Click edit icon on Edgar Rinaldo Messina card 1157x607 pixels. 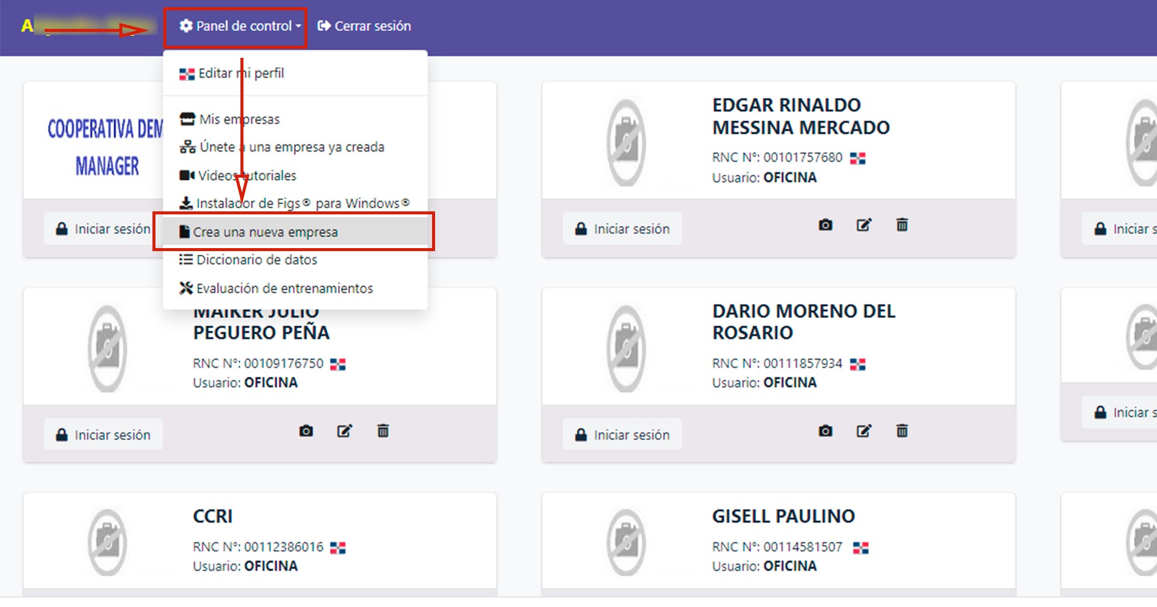point(864,225)
